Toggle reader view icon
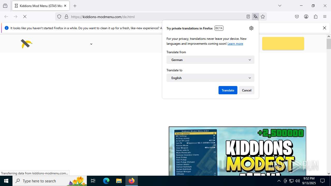The width and height of the screenshot is (331, 186). 248,17
